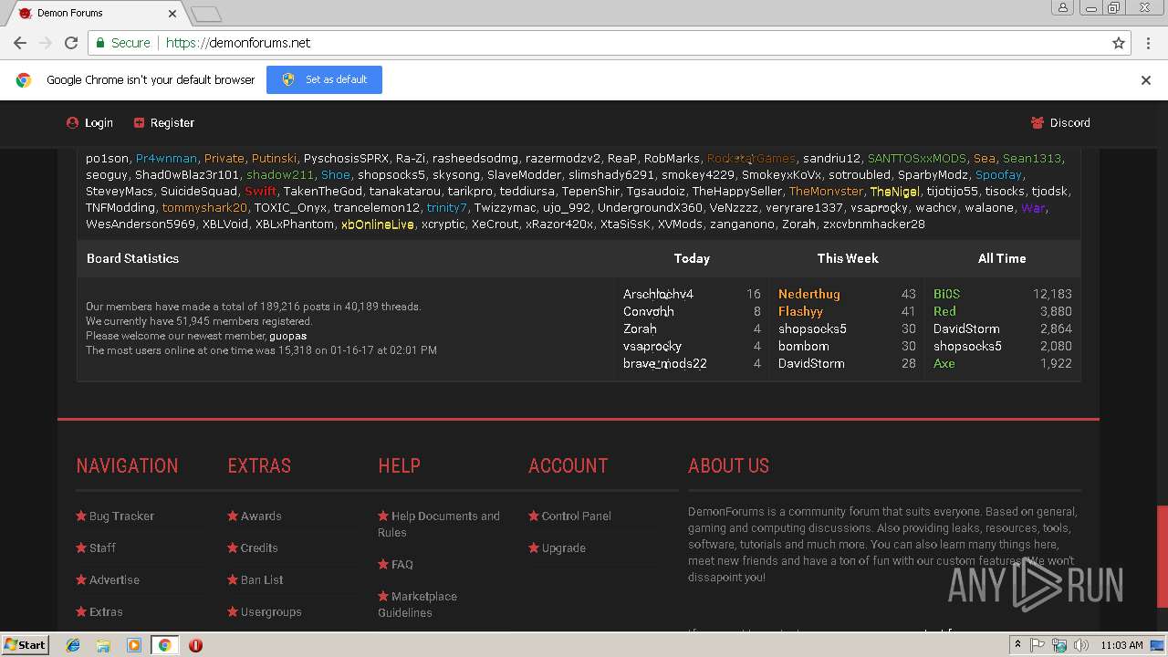This screenshot has width=1168, height=657.
Task: Close the Demon Forums tab
Action: (x=173, y=14)
